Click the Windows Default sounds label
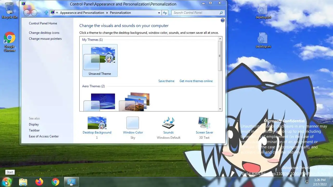333x187 pixels. (x=168, y=137)
